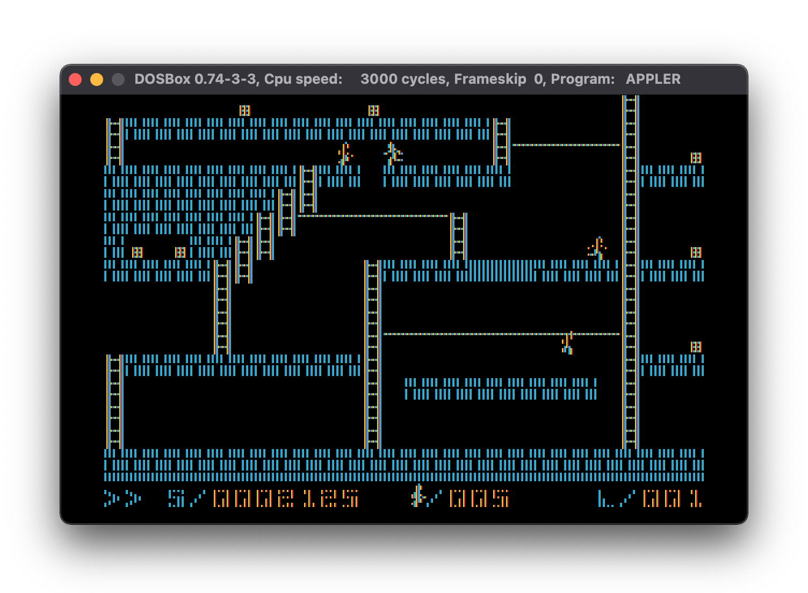Click the densely striped brick section on middle platform

coord(501,271)
